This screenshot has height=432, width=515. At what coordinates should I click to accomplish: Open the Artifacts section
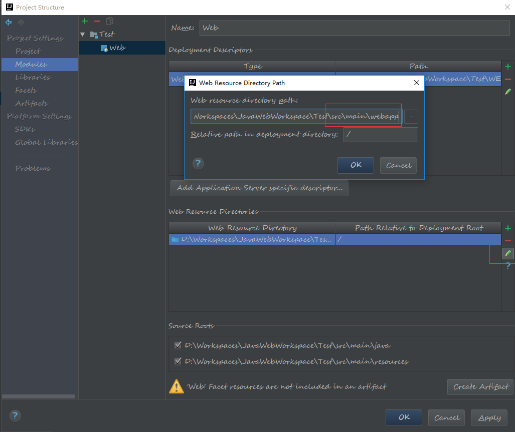tap(32, 104)
